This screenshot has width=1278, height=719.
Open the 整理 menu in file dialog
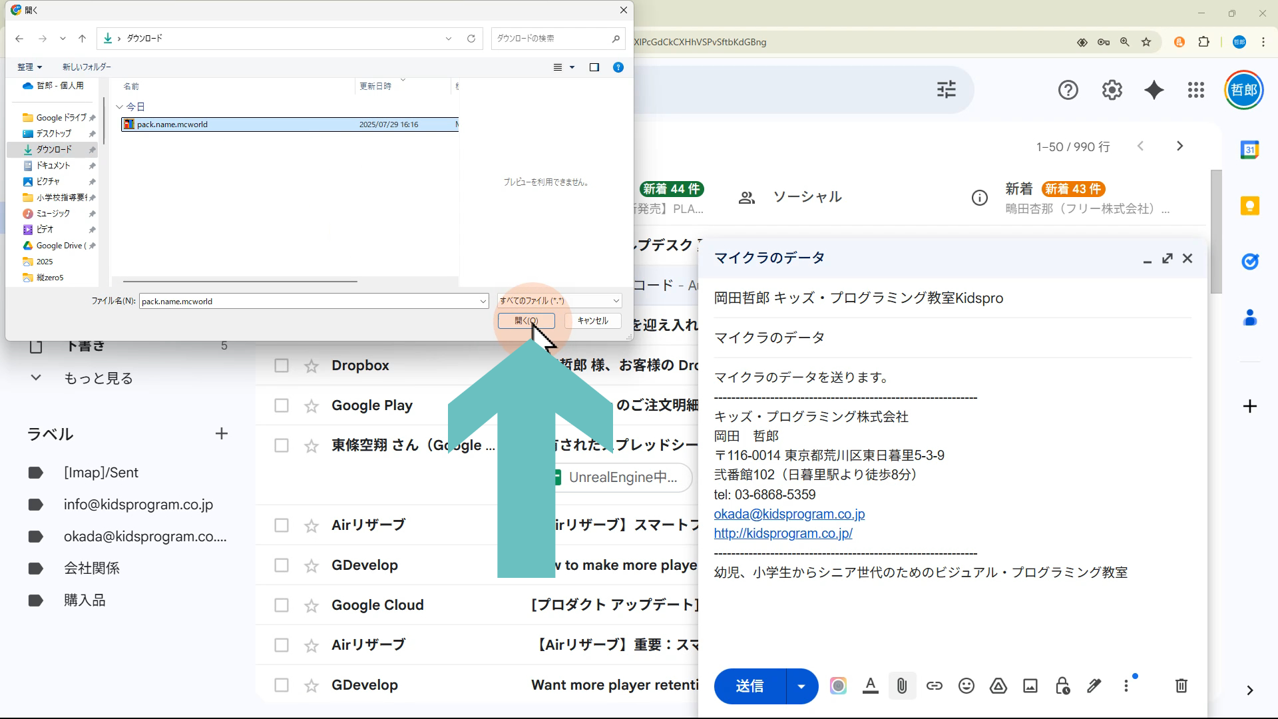(29, 67)
